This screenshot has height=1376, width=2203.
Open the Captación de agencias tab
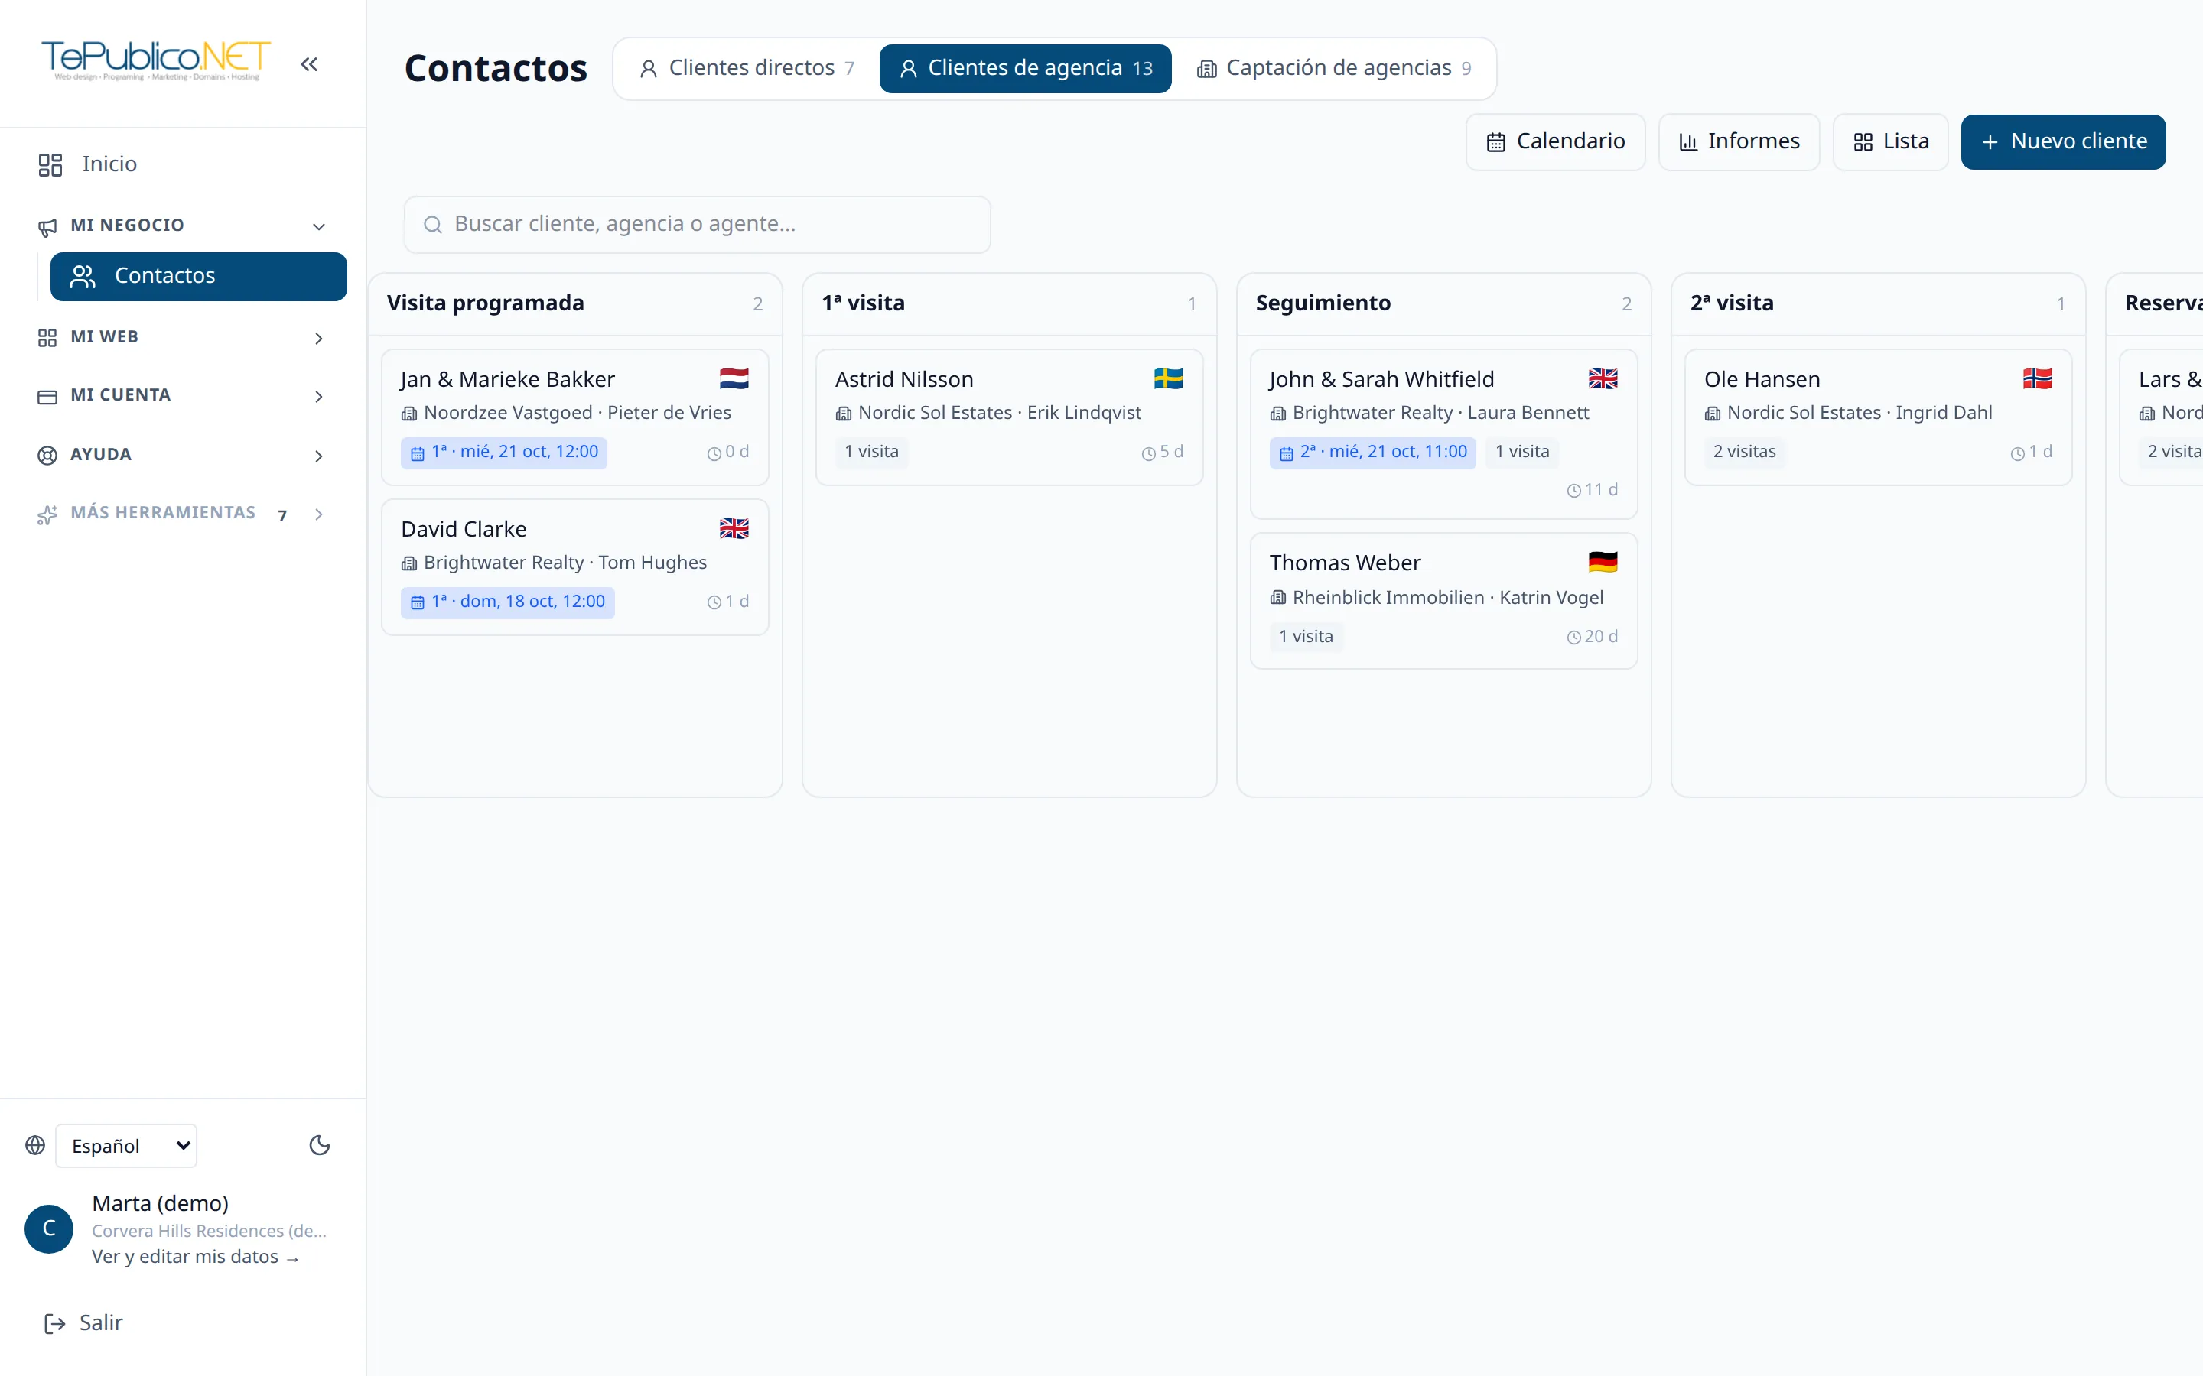1333,68
